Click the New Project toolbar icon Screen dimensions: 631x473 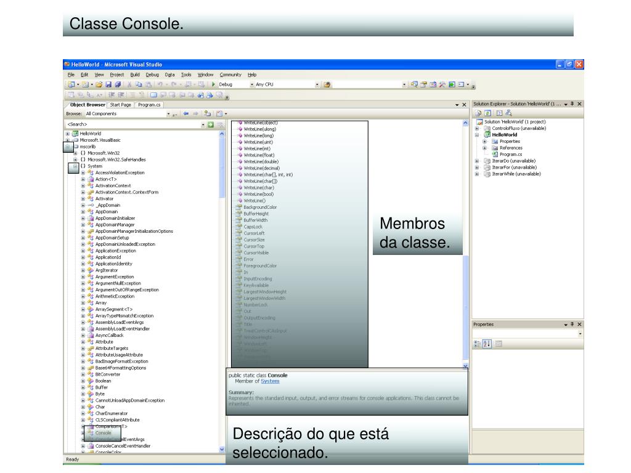coord(71,84)
